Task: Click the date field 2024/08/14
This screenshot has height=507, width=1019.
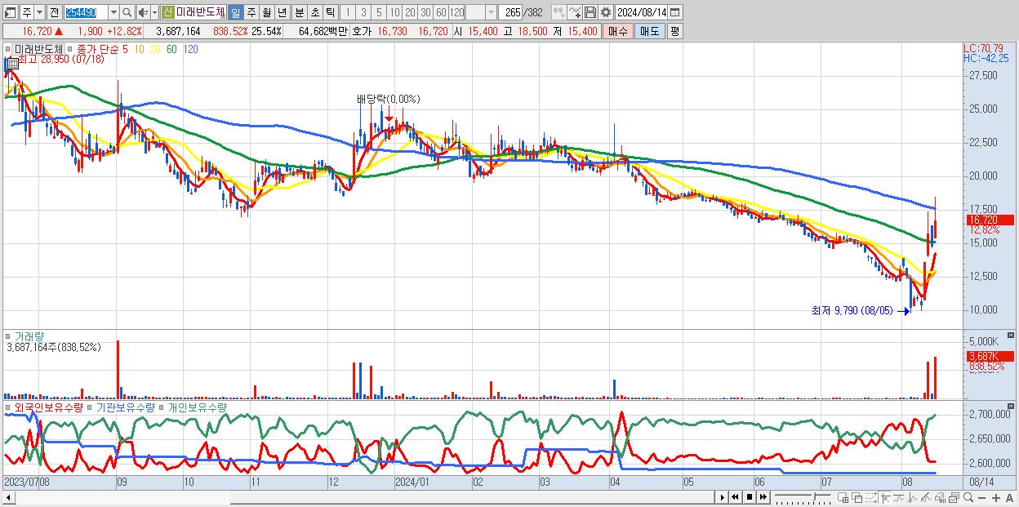Action: (641, 12)
